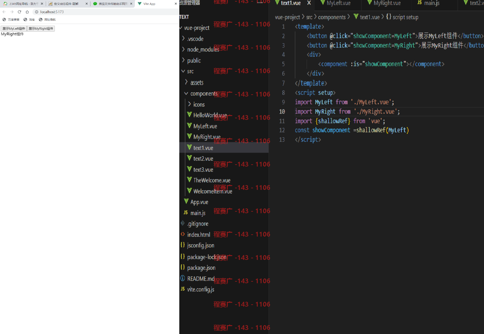484x334 pixels.
Task: Select the text1.vue editor tab
Action: [291, 3]
